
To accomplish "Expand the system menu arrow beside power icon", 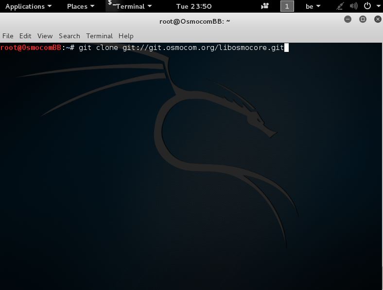I will (378, 6).
